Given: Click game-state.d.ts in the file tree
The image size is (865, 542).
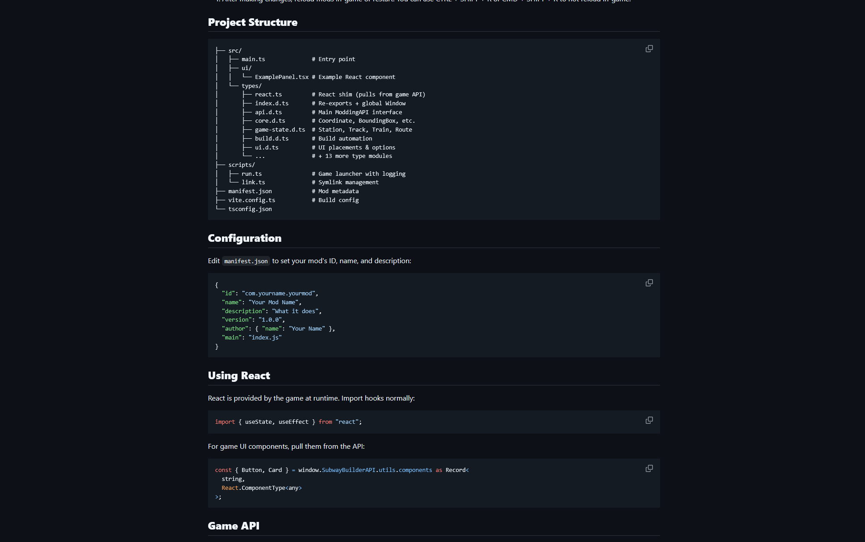Looking at the screenshot, I should [280, 130].
